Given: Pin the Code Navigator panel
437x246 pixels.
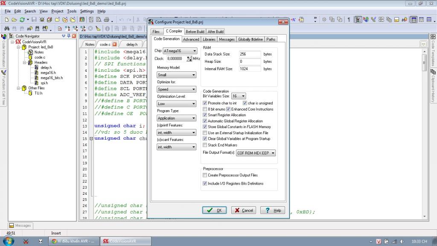Looking at the screenshot, I should pyautogui.click(x=69, y=36).
